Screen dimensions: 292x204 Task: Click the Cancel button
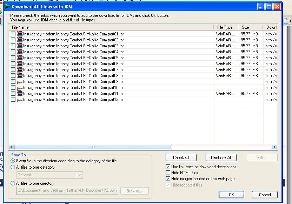coord(265,195)
